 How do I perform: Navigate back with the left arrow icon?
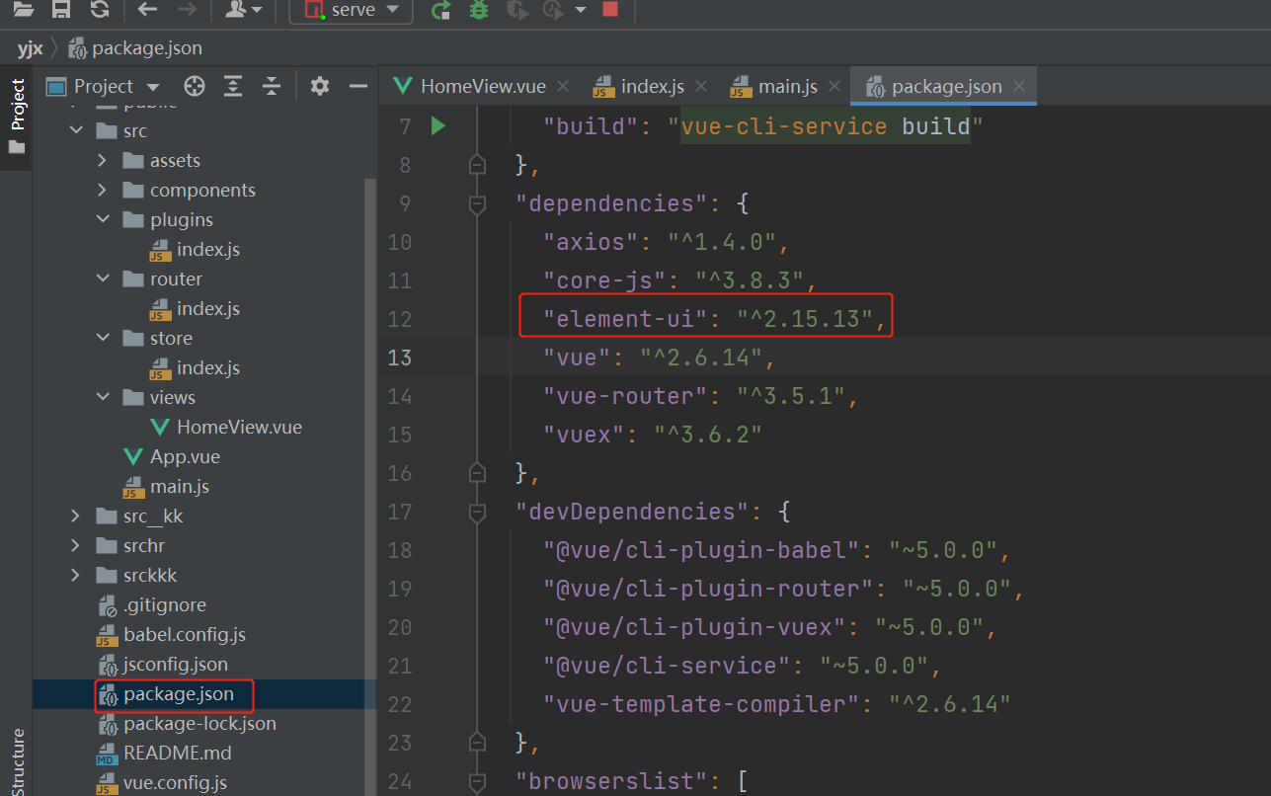coord(148,10)
